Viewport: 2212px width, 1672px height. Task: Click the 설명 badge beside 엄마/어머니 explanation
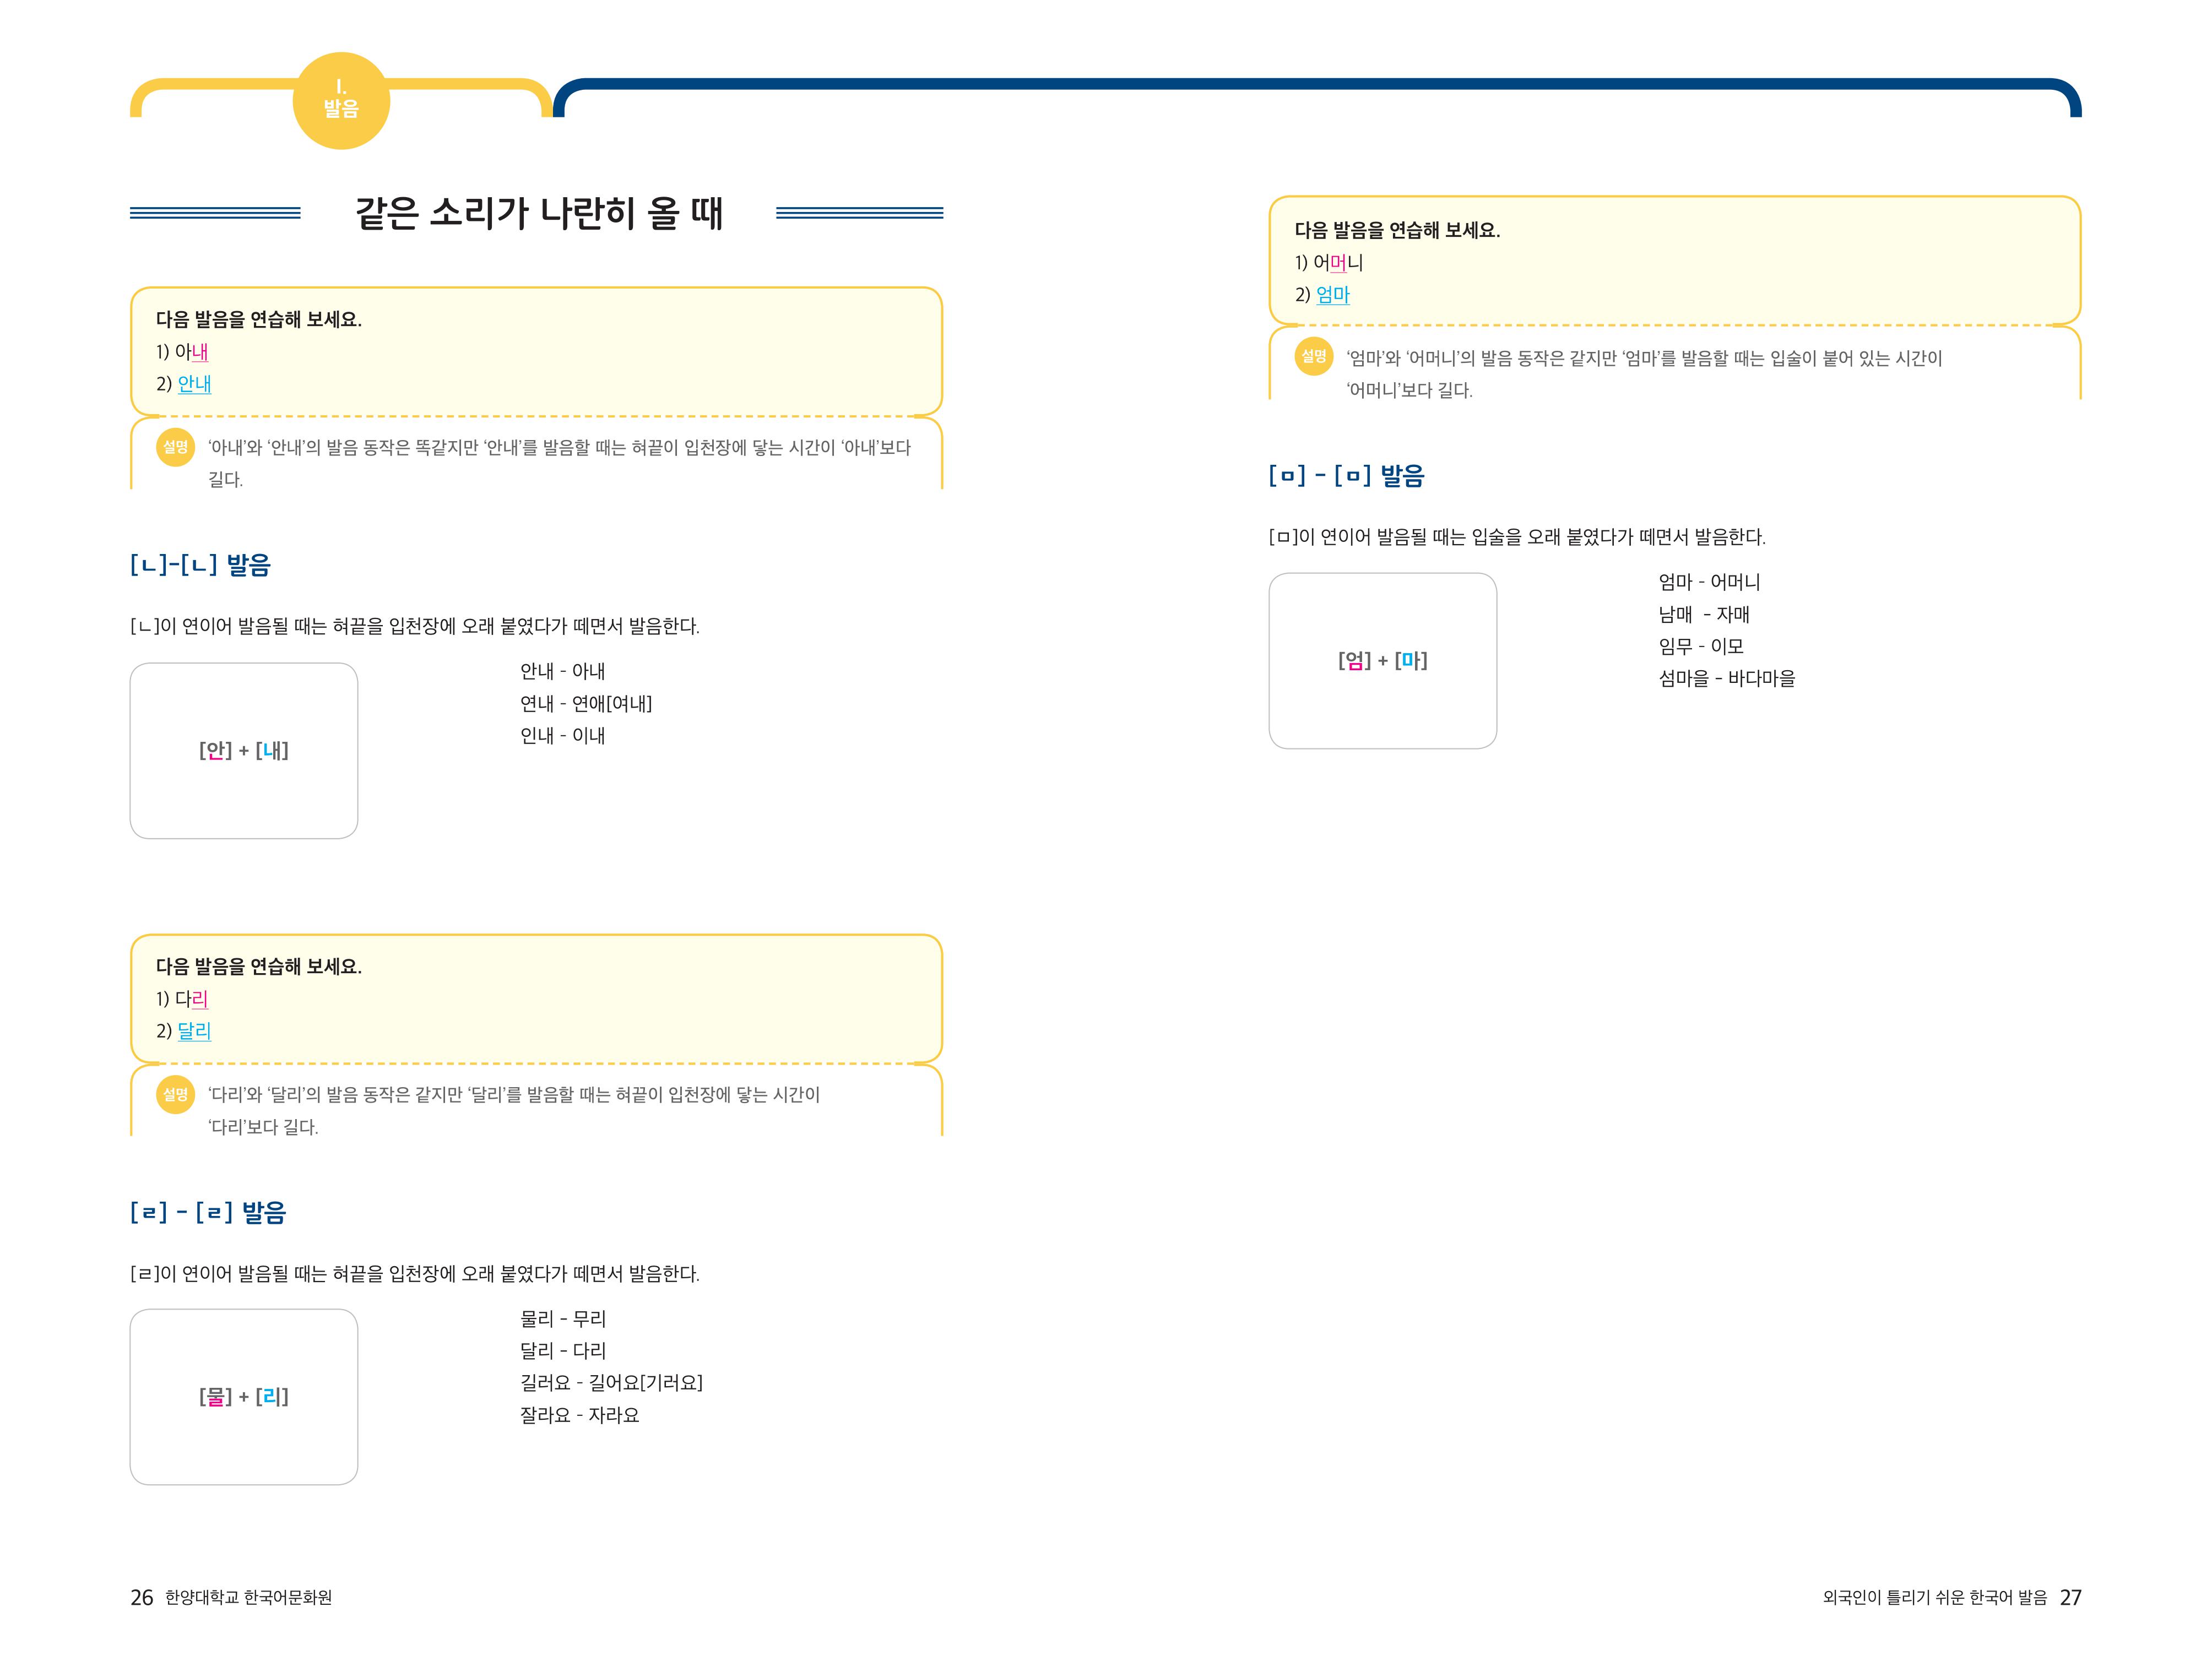click(1313, 357)
